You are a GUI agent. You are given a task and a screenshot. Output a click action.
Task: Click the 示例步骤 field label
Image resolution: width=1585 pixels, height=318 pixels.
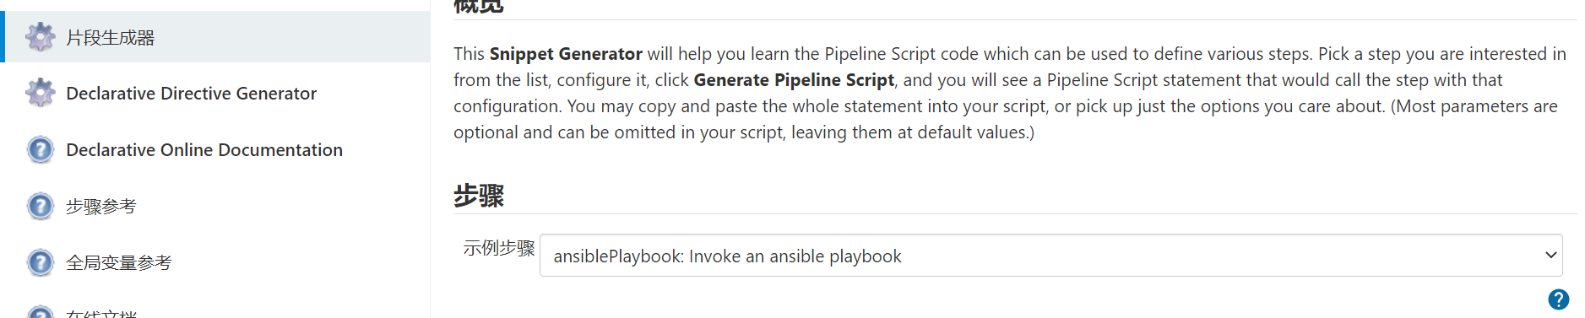499,248
